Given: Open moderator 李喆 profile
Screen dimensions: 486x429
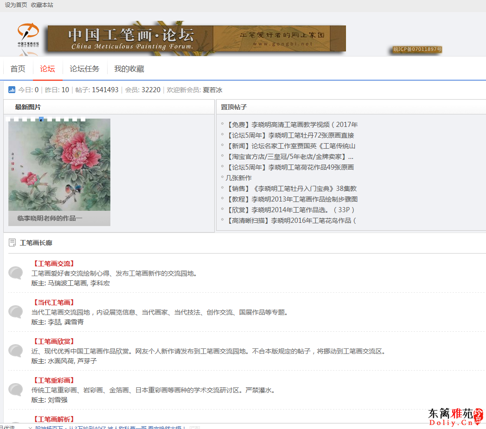Looking at the screenshot, I should point(54,322).
